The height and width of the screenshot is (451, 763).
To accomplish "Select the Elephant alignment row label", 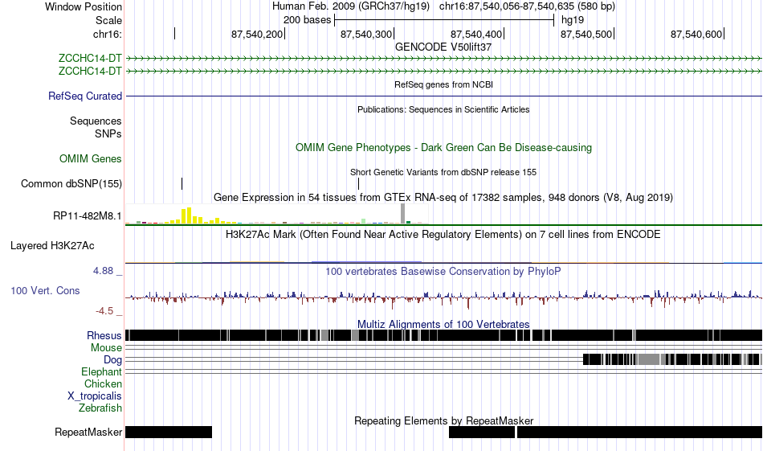I will (102, 372).
